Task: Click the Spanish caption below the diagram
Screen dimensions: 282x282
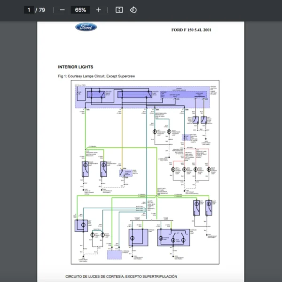Action: 121,276
